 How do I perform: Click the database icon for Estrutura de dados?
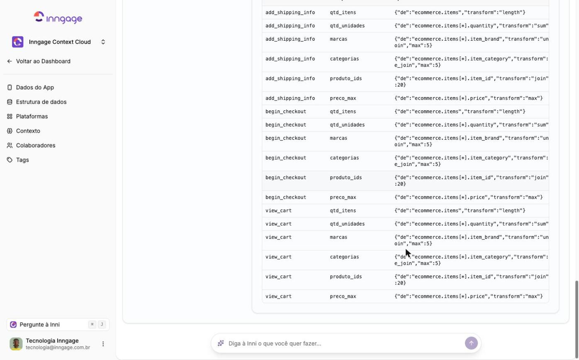pyautogui.click(x=10, y=102)
